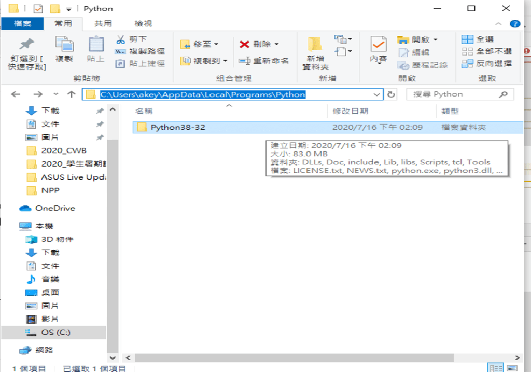Screen dimensions: 531x372
Task: Click the Rename icon in ribbon
Action: [x=245, y=61]
